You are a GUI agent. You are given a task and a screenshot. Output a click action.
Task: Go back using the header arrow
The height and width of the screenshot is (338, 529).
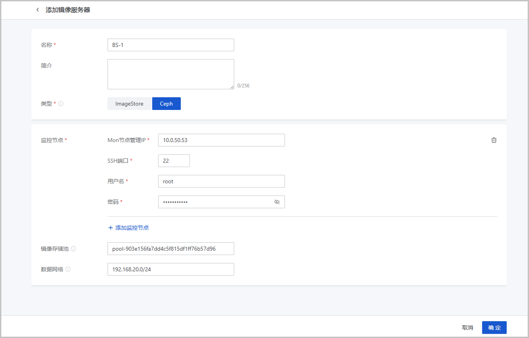(37, 10)
